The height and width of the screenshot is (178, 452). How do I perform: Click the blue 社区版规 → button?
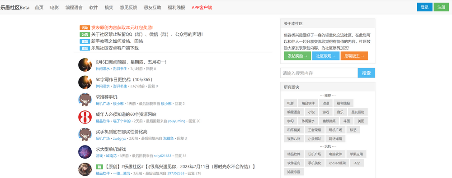pos(326,56)
